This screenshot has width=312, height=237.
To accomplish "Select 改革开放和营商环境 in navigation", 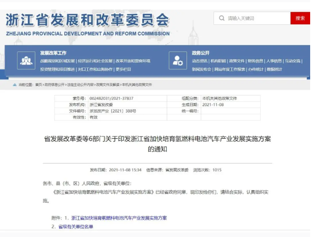I will (x=133, y=61).
